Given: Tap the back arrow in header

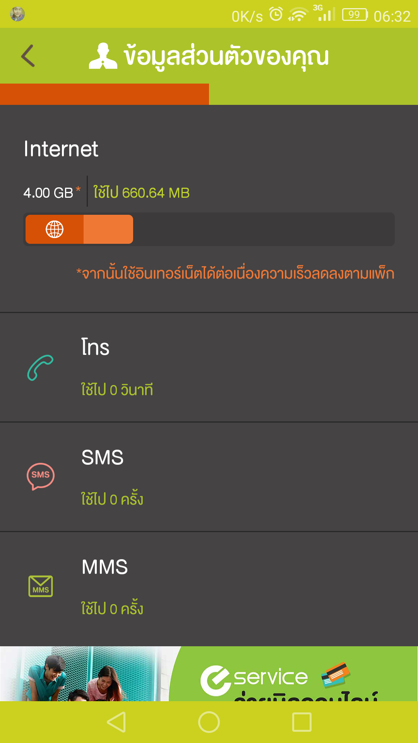Looking at the screenshot, I should (x=28, y=56).
